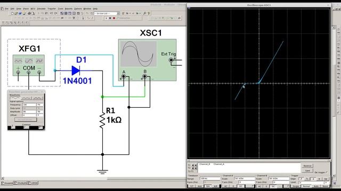Click the Amplitude input field

click(29, 112)
